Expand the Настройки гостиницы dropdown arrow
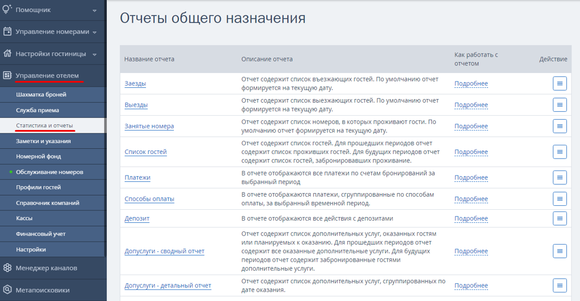 pyautogui.click(x=95, y=54)
